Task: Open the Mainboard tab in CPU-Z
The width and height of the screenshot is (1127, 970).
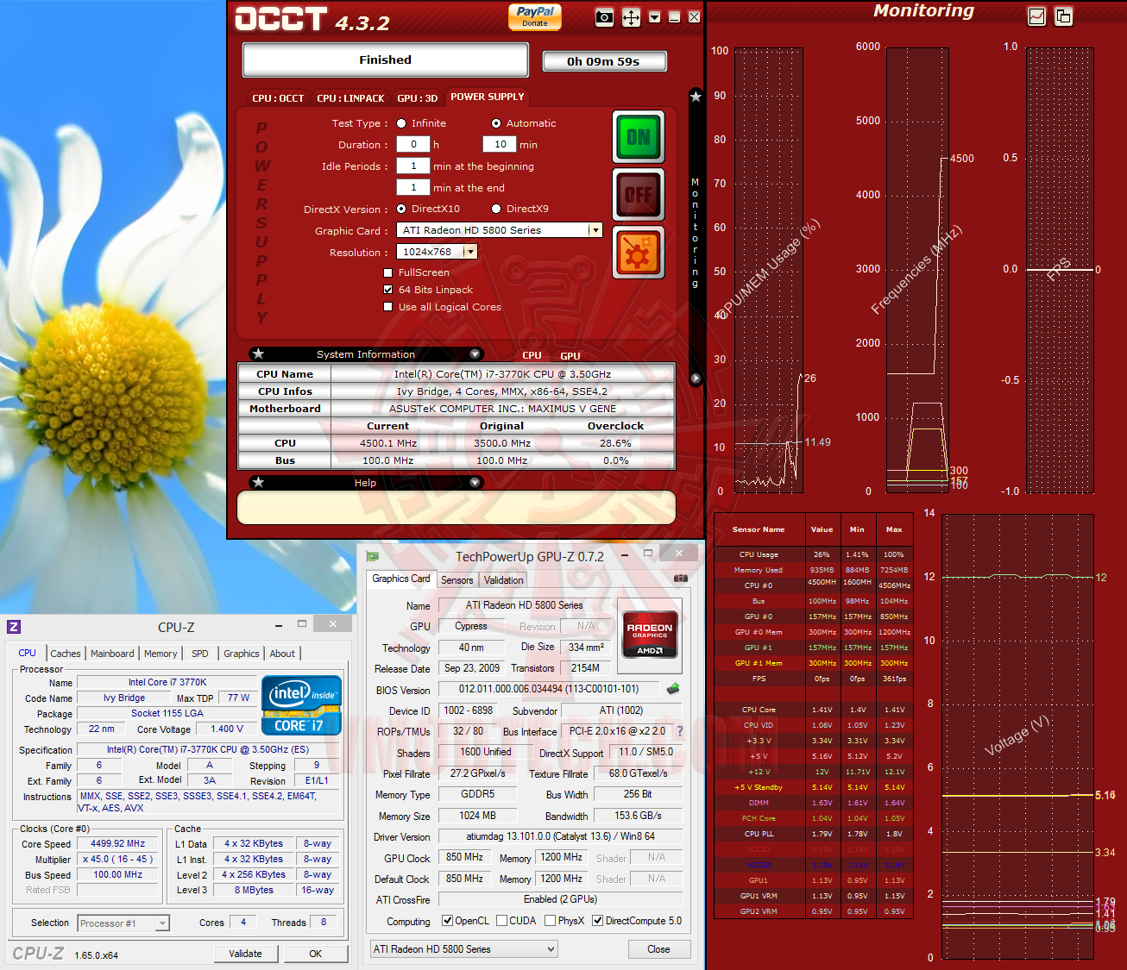Action: (x=112, y=654)
